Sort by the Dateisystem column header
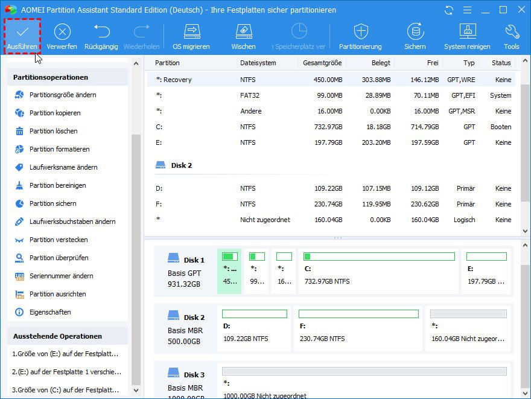The height and width of the screenshot is (399, 531). click(258, 63)
